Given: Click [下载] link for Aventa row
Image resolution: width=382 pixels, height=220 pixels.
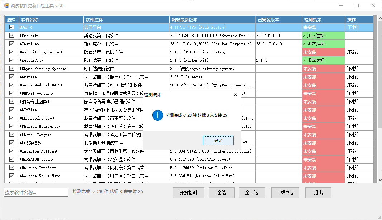Looking at the screenshot, I should pyautogui.click(x=352, y=77).
